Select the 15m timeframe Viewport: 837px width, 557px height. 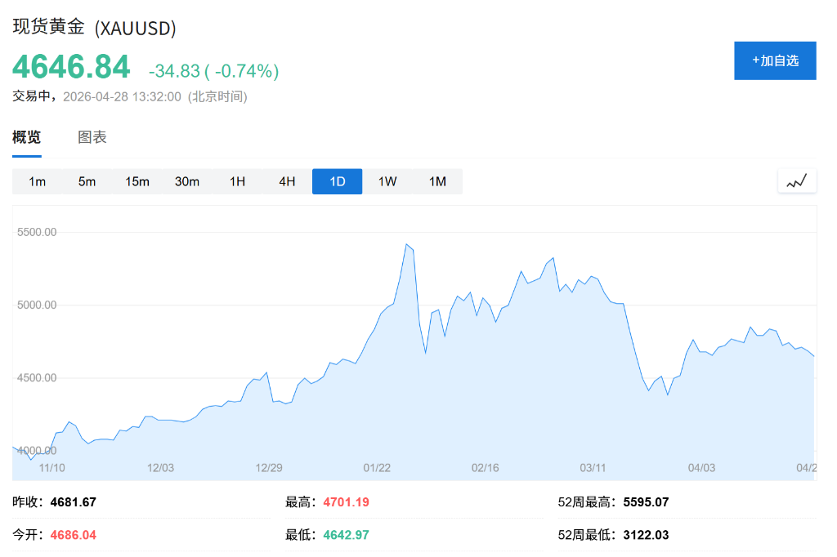pos(137,181)
